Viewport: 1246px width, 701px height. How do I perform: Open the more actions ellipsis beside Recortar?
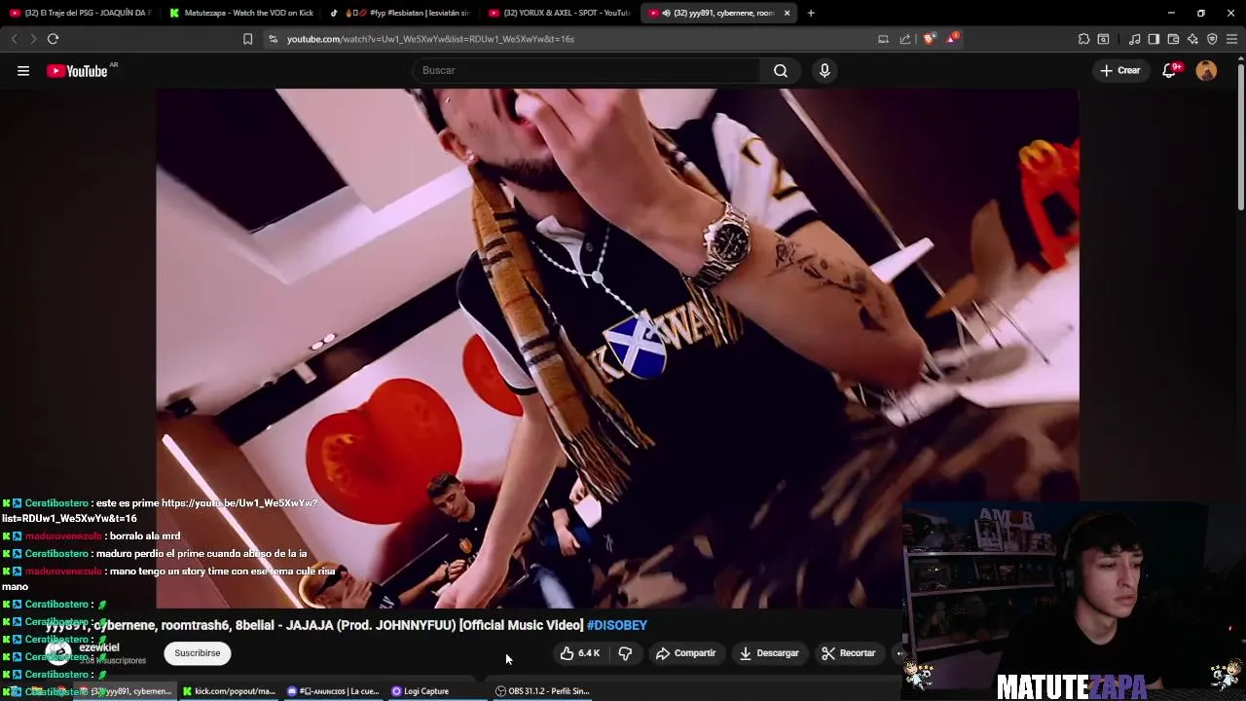[x=899, y=653]
